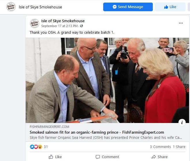Click the blue thumbs-up reaction icon
The width and height of the screenshot is (190, 161).
click(x=32, y=147)
